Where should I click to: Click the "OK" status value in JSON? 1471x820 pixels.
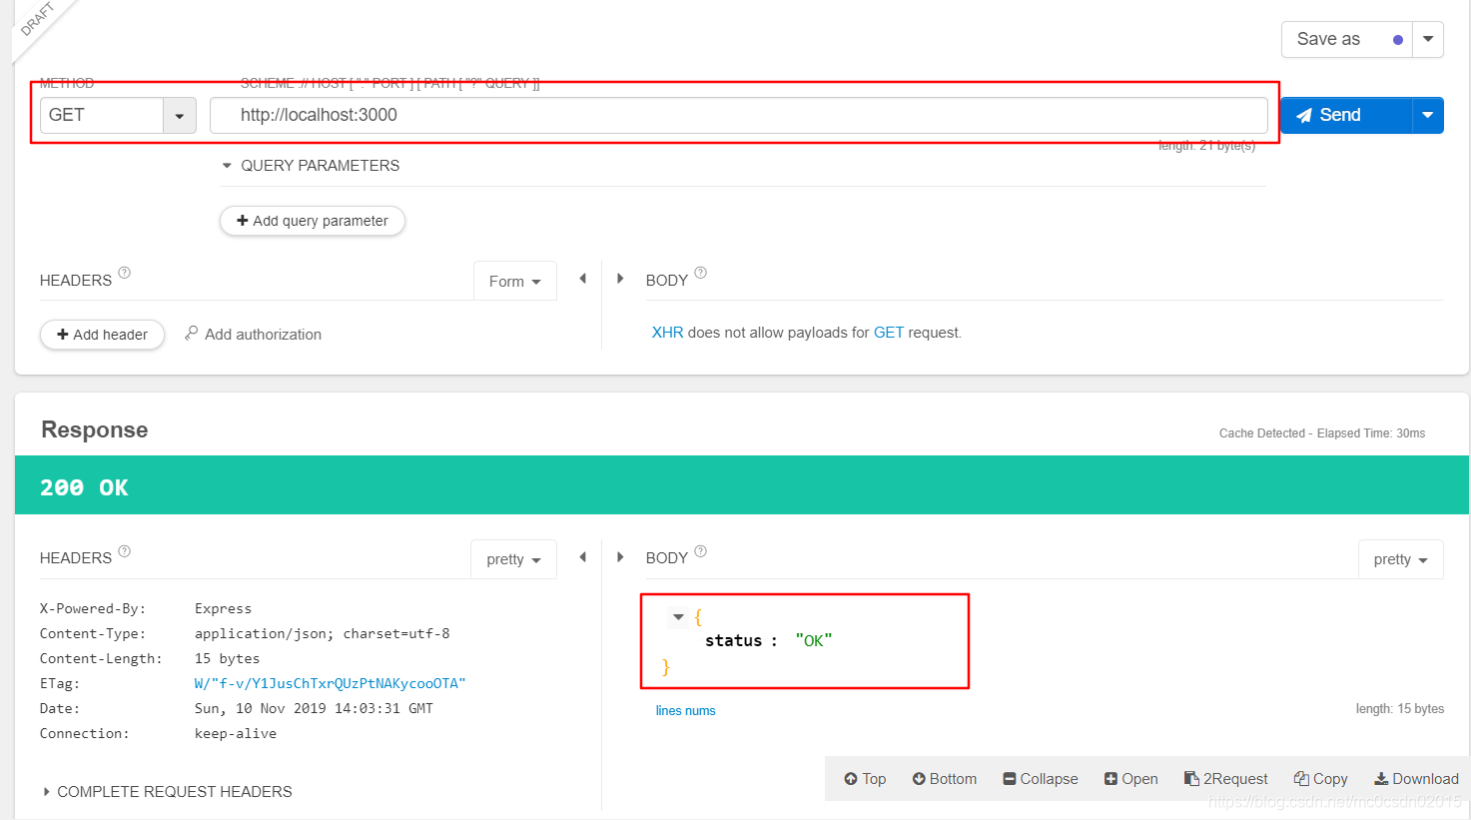(814, 641)
